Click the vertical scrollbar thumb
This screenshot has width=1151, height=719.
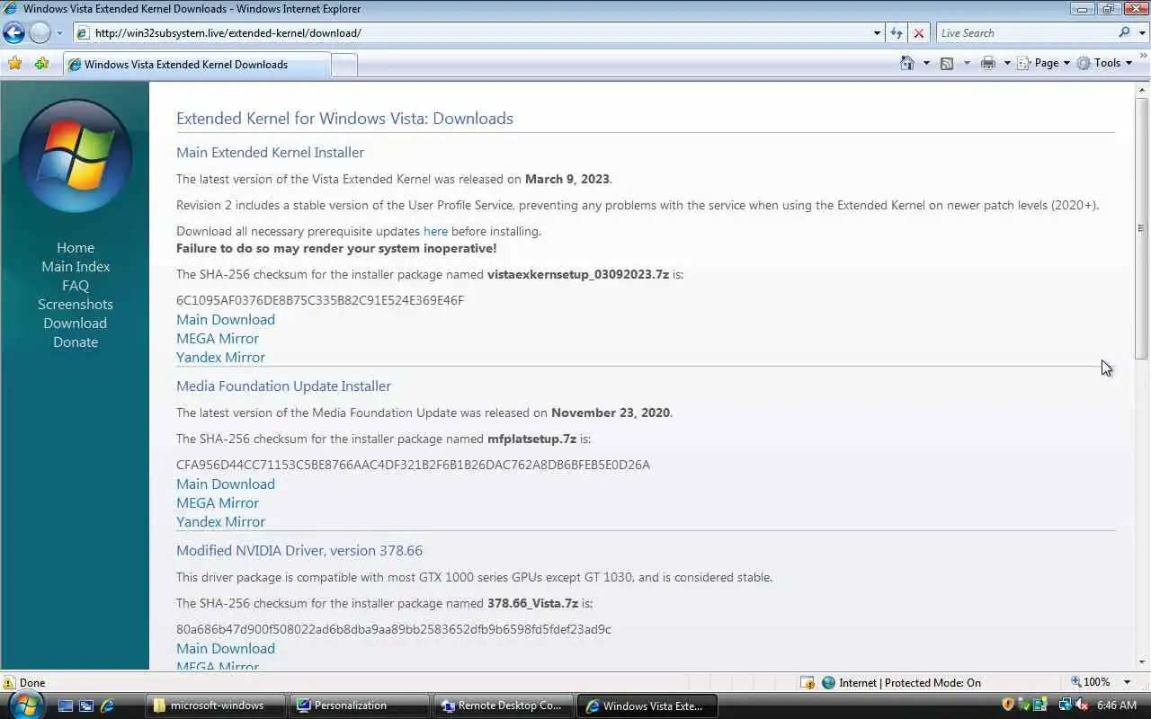coord(1143,228)
